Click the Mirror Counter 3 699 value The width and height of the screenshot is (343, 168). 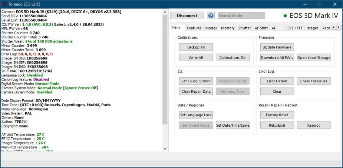[x=32, y=45]
